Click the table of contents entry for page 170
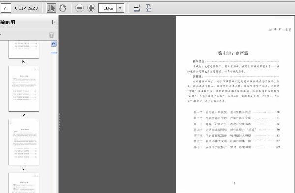This screenshot has height=193, width=295. coord(236,112)
